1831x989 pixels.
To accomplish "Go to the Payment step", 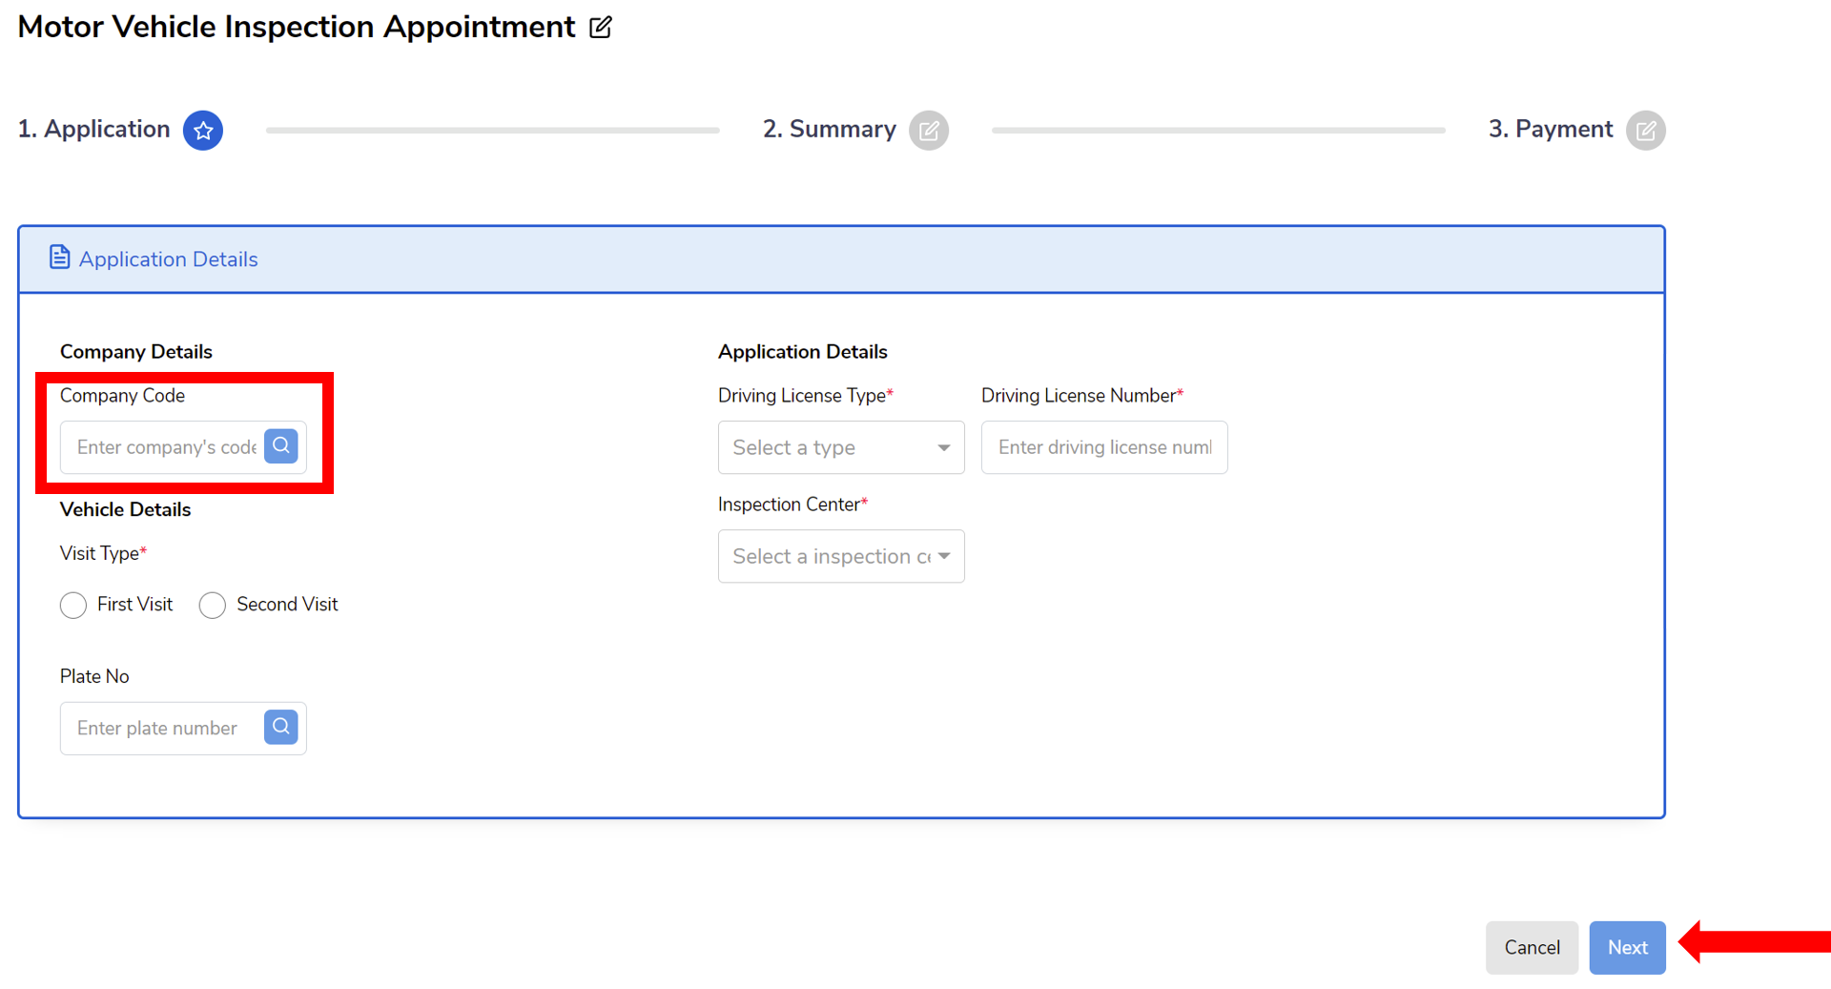I will (1549, 130).
